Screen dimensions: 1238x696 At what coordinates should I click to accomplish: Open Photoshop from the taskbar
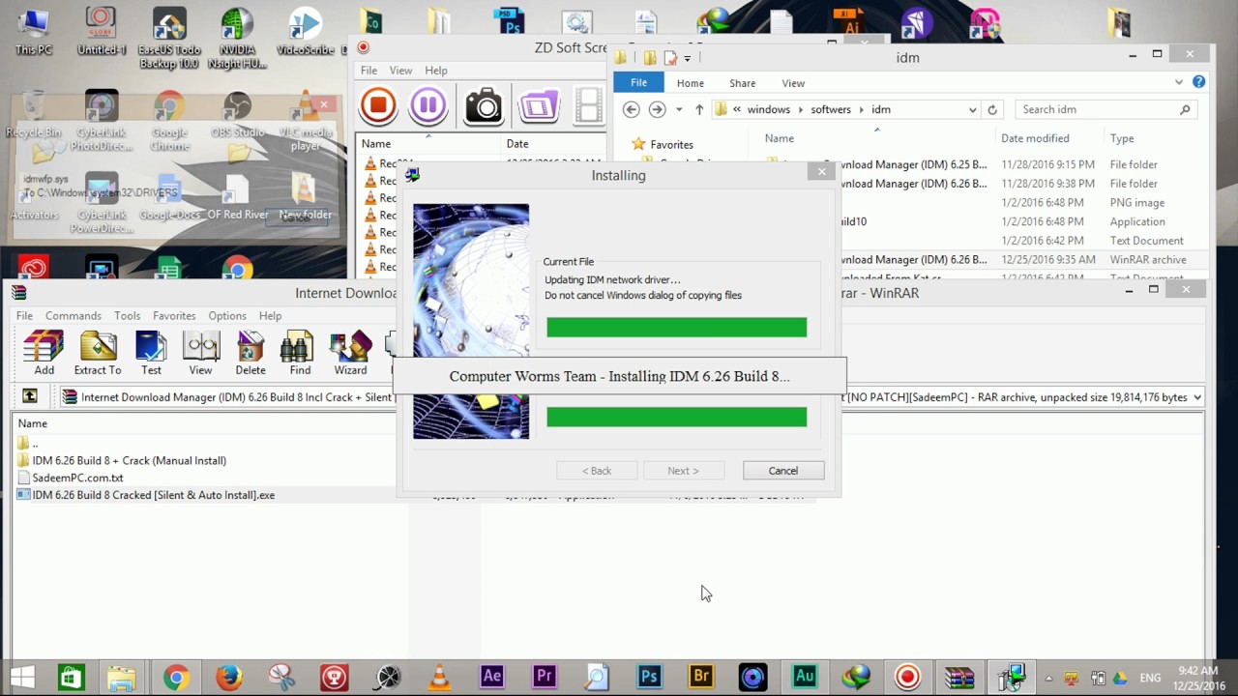(x=649, y=677)
